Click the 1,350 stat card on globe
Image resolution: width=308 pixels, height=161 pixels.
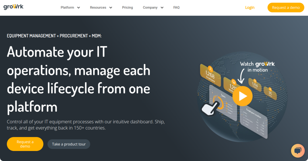[x=255, y=85]
